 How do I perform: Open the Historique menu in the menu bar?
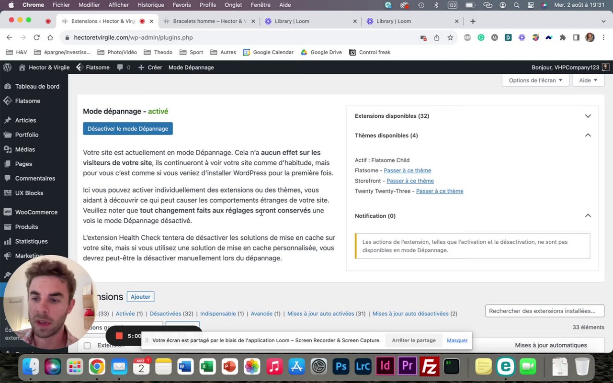coord(150,5)
